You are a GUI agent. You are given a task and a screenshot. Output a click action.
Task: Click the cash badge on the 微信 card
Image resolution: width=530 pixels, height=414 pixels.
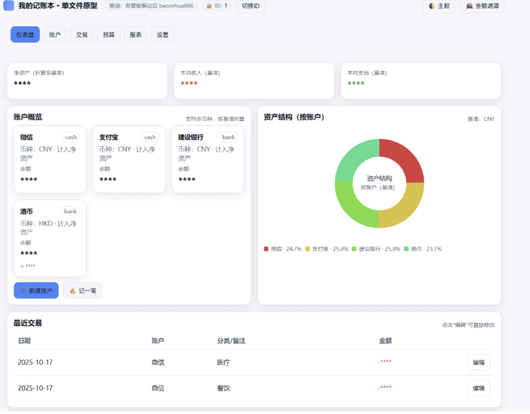[x=71, y=137]
